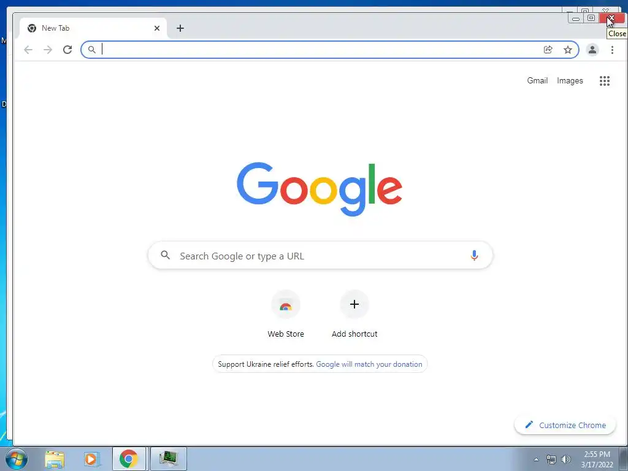The image size is (628, 471).
Task: Click the Google logo
Action: tap(319, 189)
